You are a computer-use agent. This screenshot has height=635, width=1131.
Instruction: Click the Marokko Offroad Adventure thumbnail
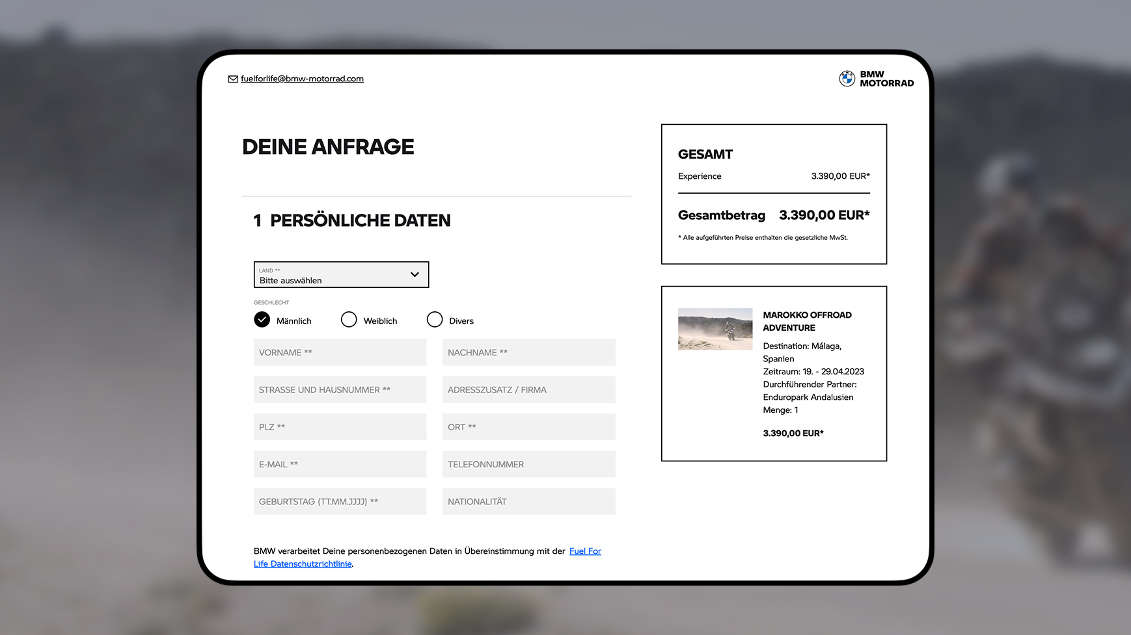(715, 329)
